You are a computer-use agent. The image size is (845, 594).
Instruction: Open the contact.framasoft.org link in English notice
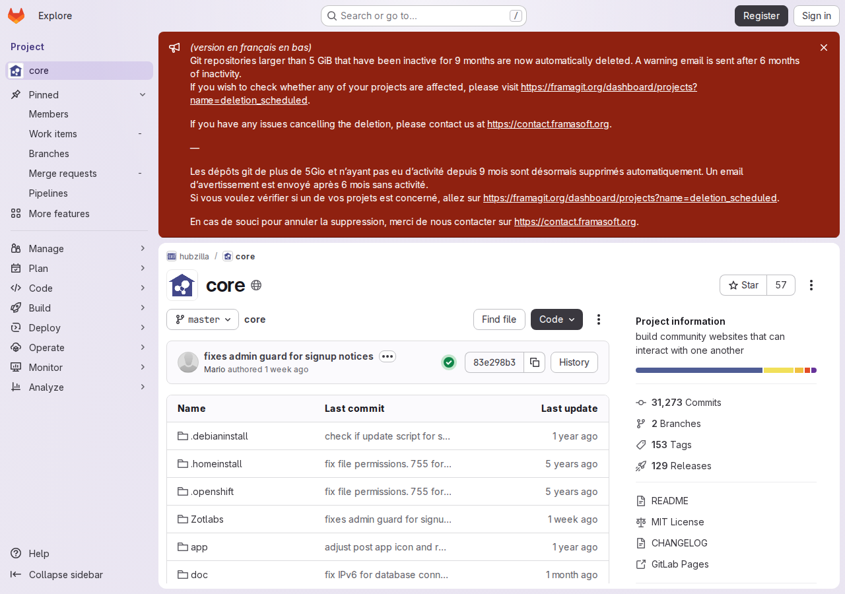pyautogui.click(x=548, y=124)
